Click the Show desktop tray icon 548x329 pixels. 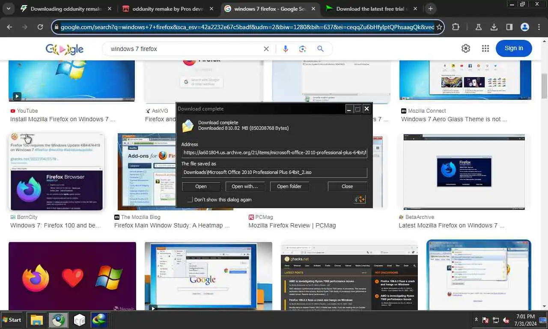click(543, 320)
